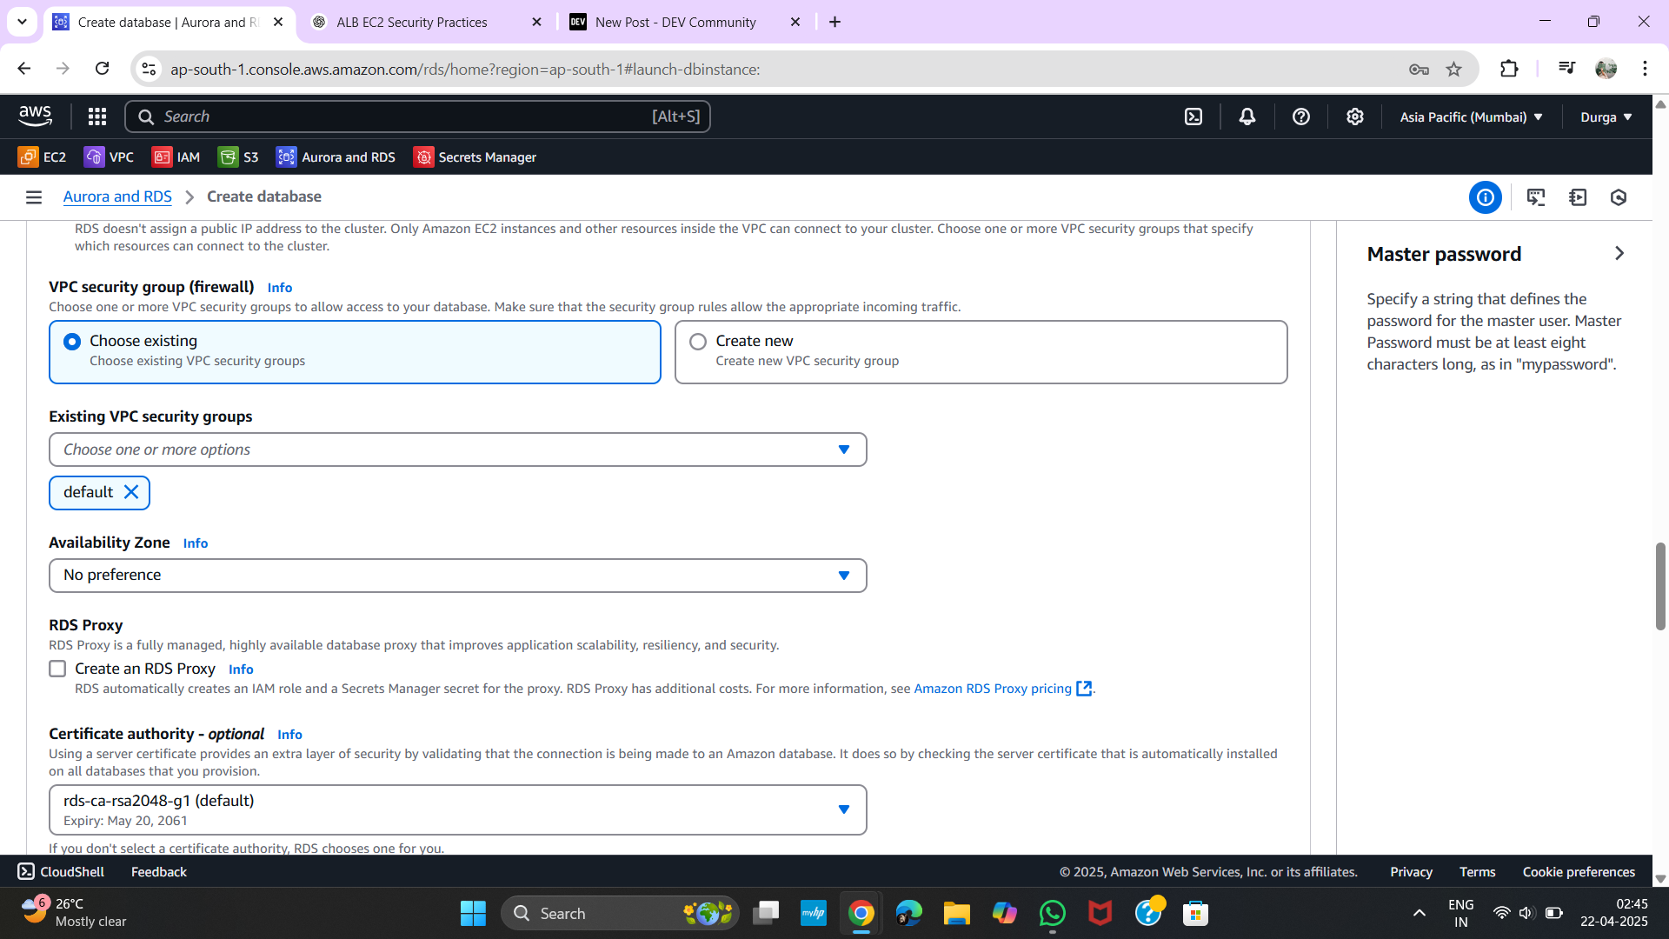Click the AWS console search field
This screenshot has height=939, width=1669.
417,117
